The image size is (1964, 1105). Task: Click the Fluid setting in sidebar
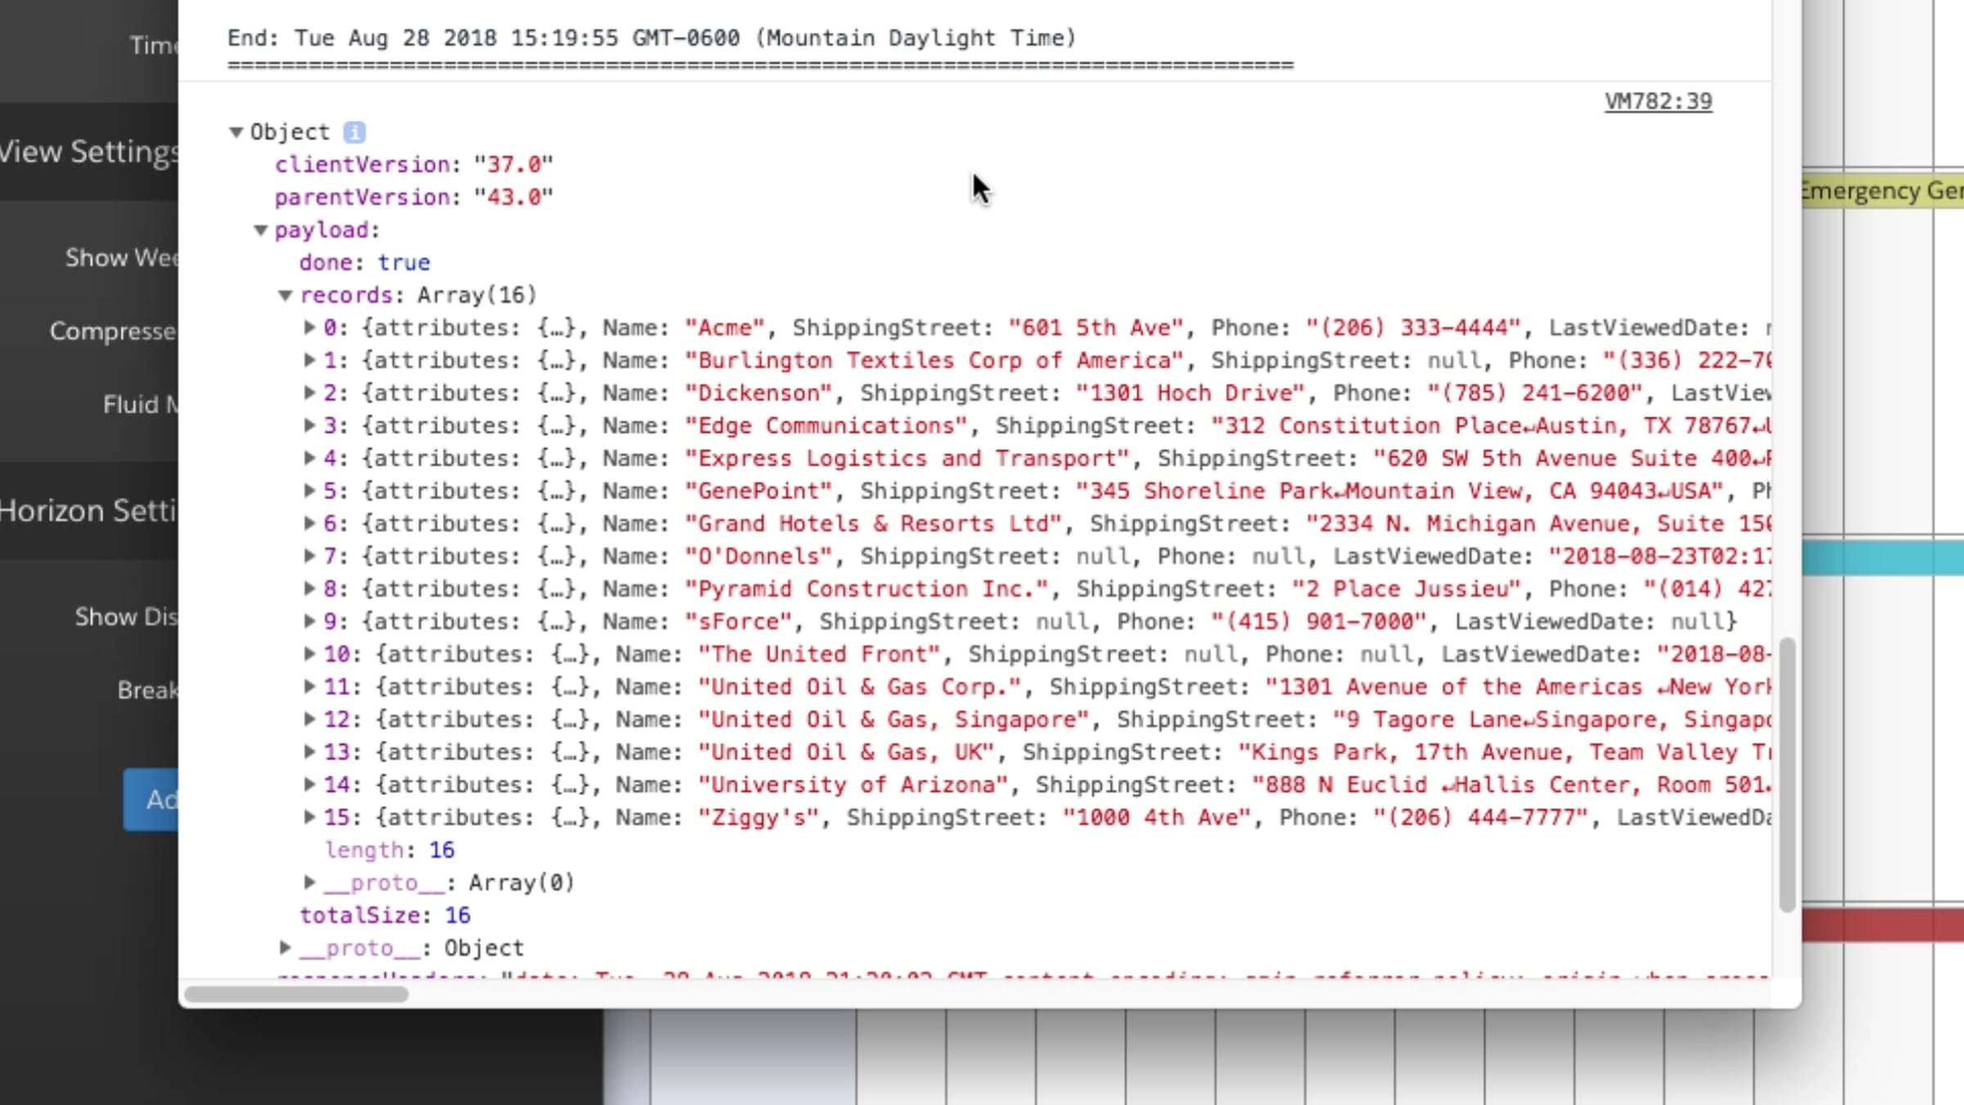click(x=140, y=404)
